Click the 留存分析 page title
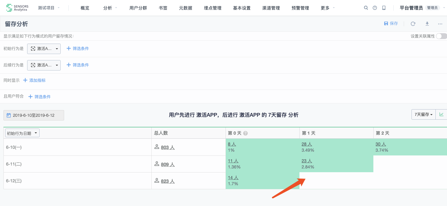 [x=16, y=24]
